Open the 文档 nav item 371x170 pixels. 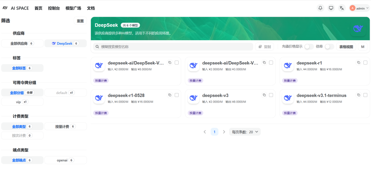[x=91, y=8]
